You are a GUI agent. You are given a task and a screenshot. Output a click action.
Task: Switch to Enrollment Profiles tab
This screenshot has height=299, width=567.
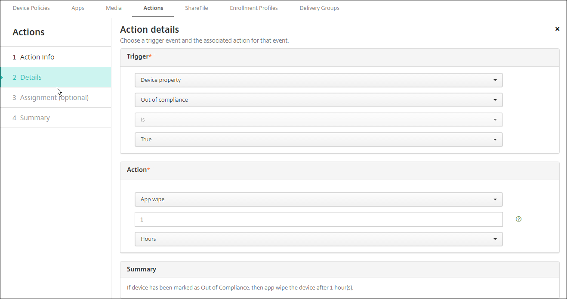tap(254, 8)
